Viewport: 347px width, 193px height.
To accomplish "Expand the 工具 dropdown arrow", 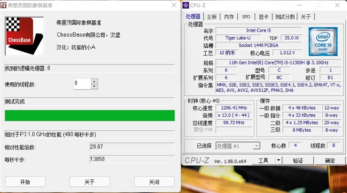I will click(x=279, y=161).
